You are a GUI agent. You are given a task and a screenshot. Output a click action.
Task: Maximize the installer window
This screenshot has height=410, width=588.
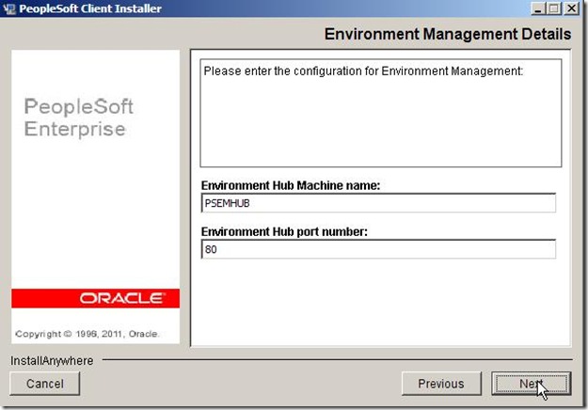click(x=555, y=8)
